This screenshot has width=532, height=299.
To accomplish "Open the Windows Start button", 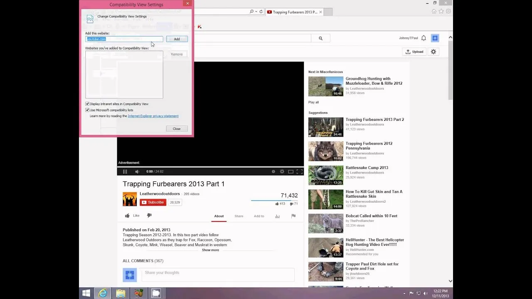I will point(86,293).
